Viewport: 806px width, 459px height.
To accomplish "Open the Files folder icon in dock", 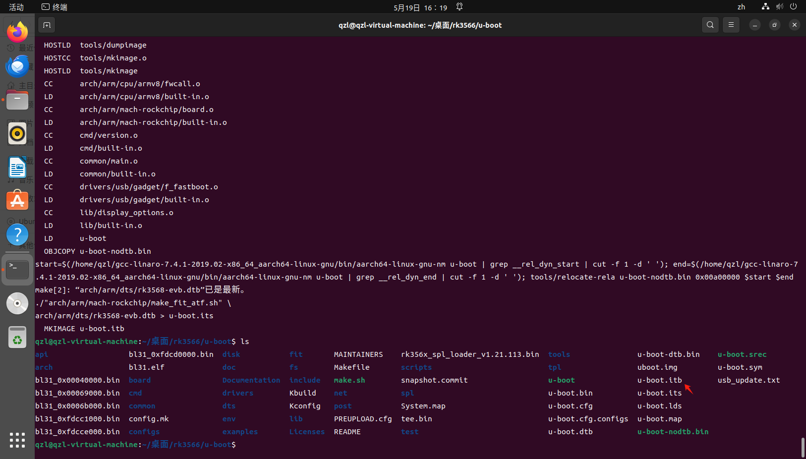I will (17, 100).
